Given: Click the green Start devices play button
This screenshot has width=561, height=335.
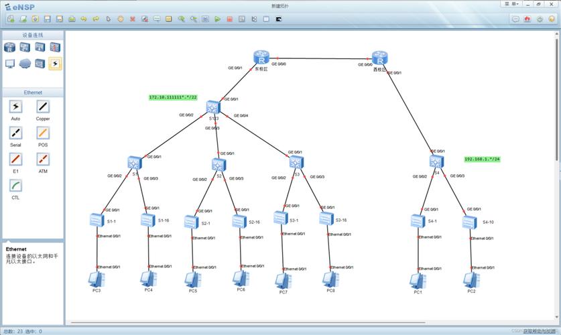Looking at the screenshot, I should tap(218, 19).
